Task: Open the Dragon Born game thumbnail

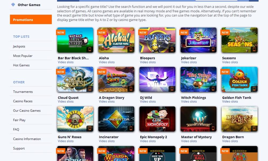Action: coord(239,119)
